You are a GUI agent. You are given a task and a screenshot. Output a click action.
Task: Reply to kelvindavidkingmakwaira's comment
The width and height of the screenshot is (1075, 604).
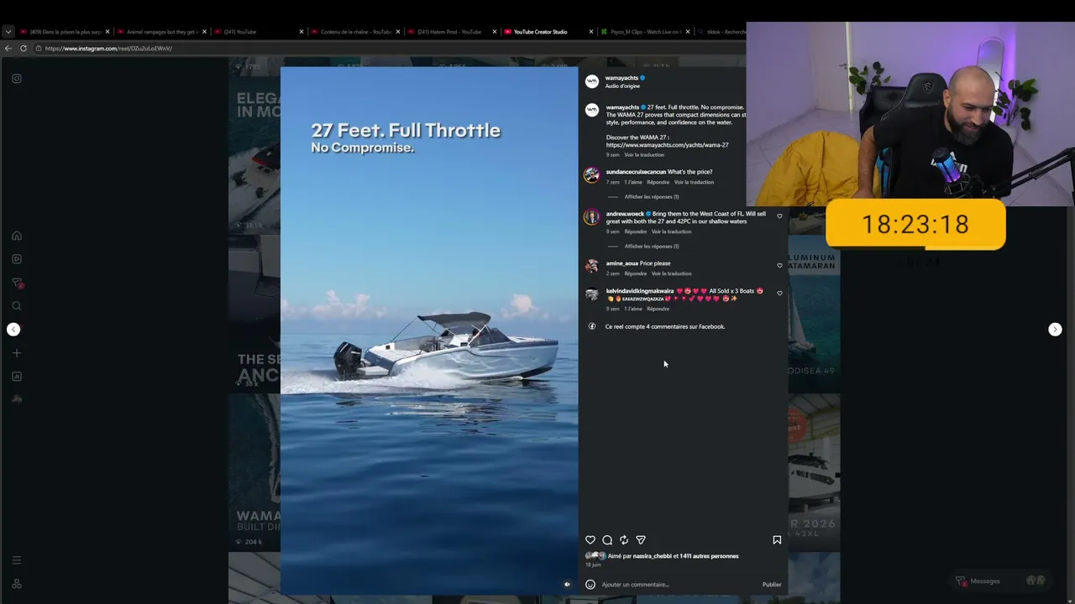pos(658,309)
